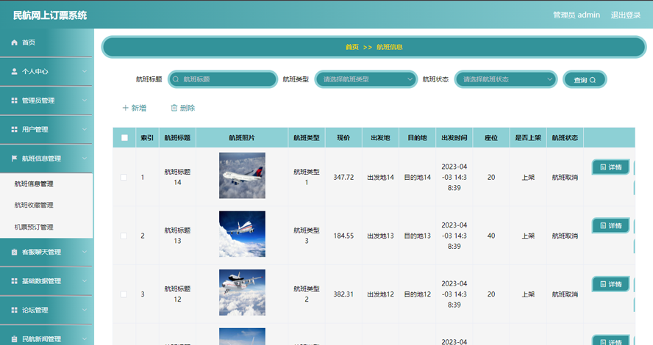Expand 基础数据管理 chevron in sidebar

[85, 281]
